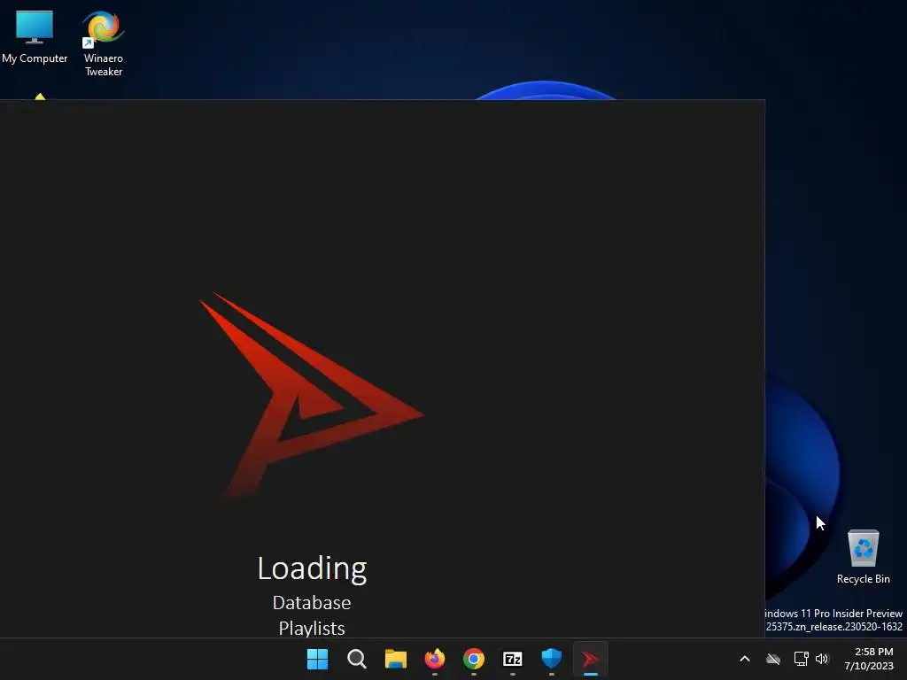907x680 pixels.
Task: Click the red arrow logo on splash
Action: (x=311, y=397)
